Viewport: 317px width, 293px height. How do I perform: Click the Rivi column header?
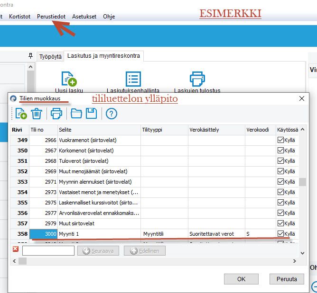click(x=19, y=130)
